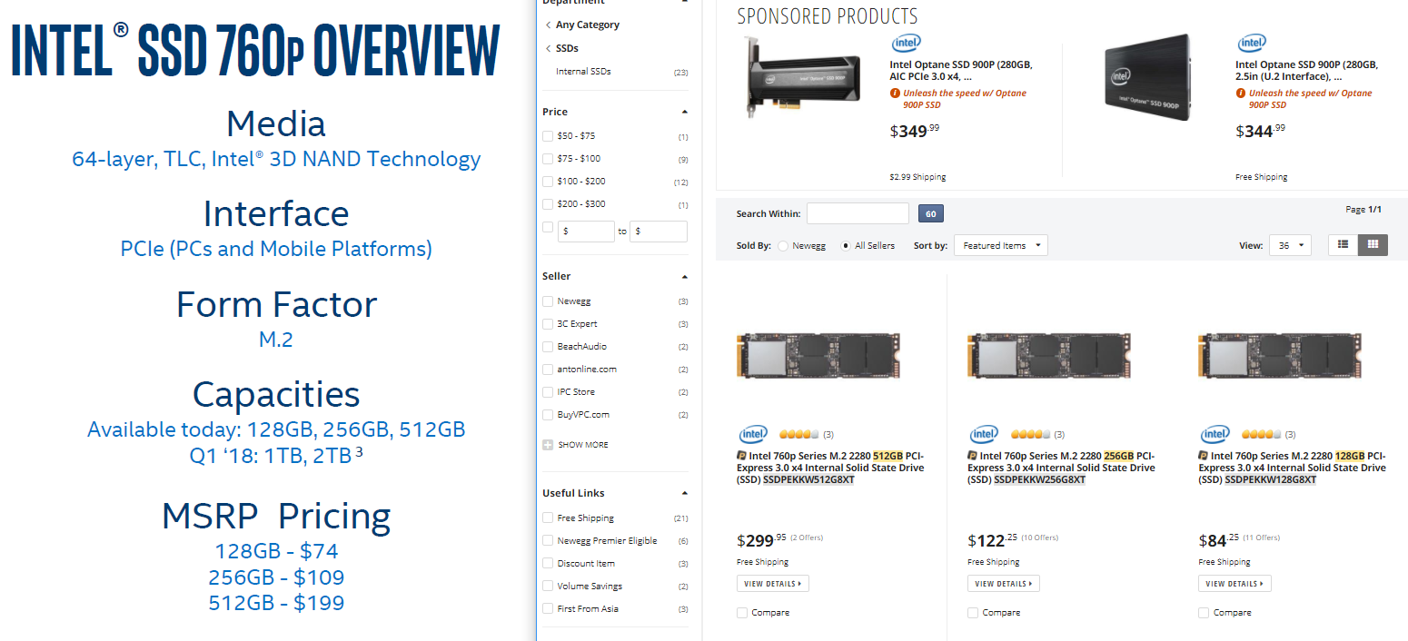Screen dimensions: 1408x641
Task: Check Free Shipping useful link filter
Action: pyautogui.click(x=548, y=518)
